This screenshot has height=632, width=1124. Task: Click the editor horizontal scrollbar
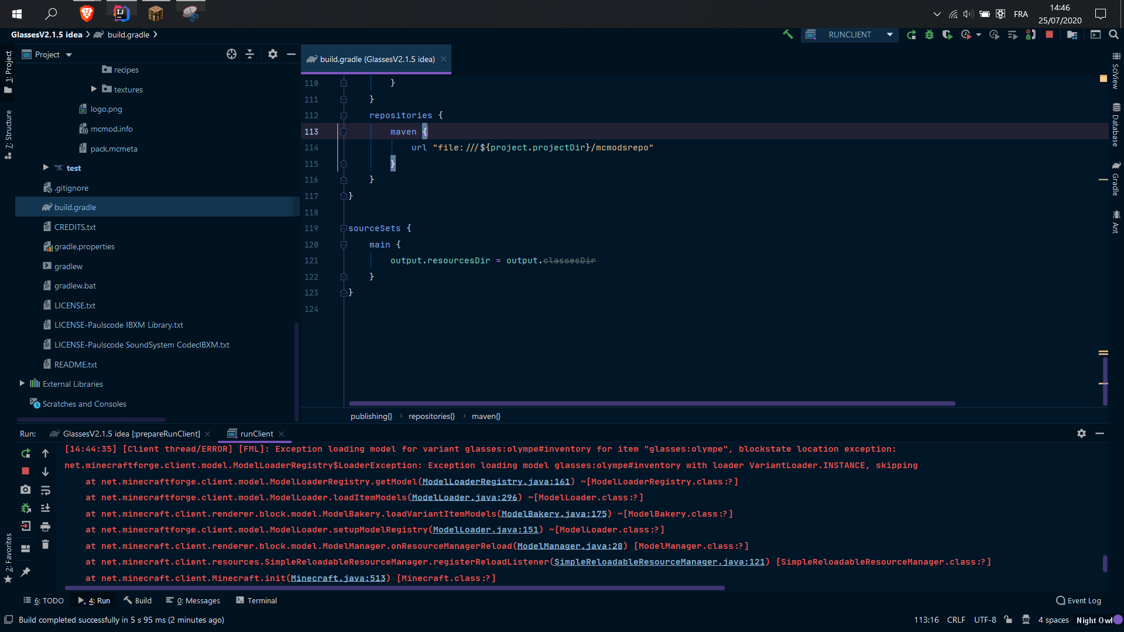(652, 403)
